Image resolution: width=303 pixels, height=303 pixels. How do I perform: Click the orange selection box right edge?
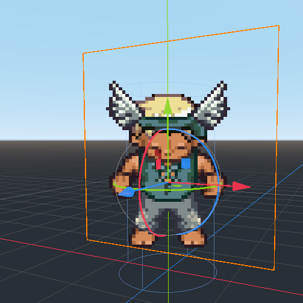[x=276, y=148]
